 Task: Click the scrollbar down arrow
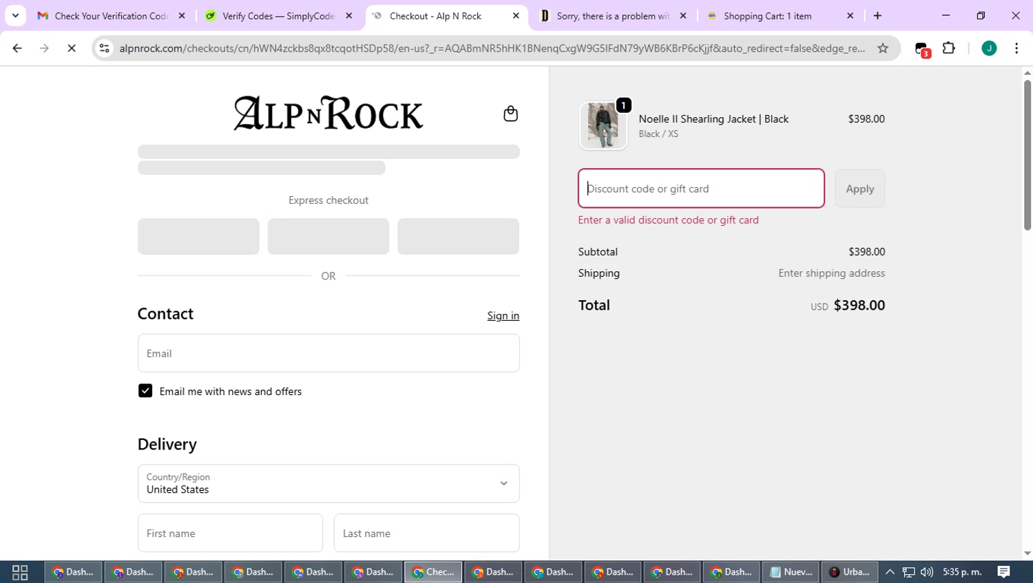[1027, 553]
